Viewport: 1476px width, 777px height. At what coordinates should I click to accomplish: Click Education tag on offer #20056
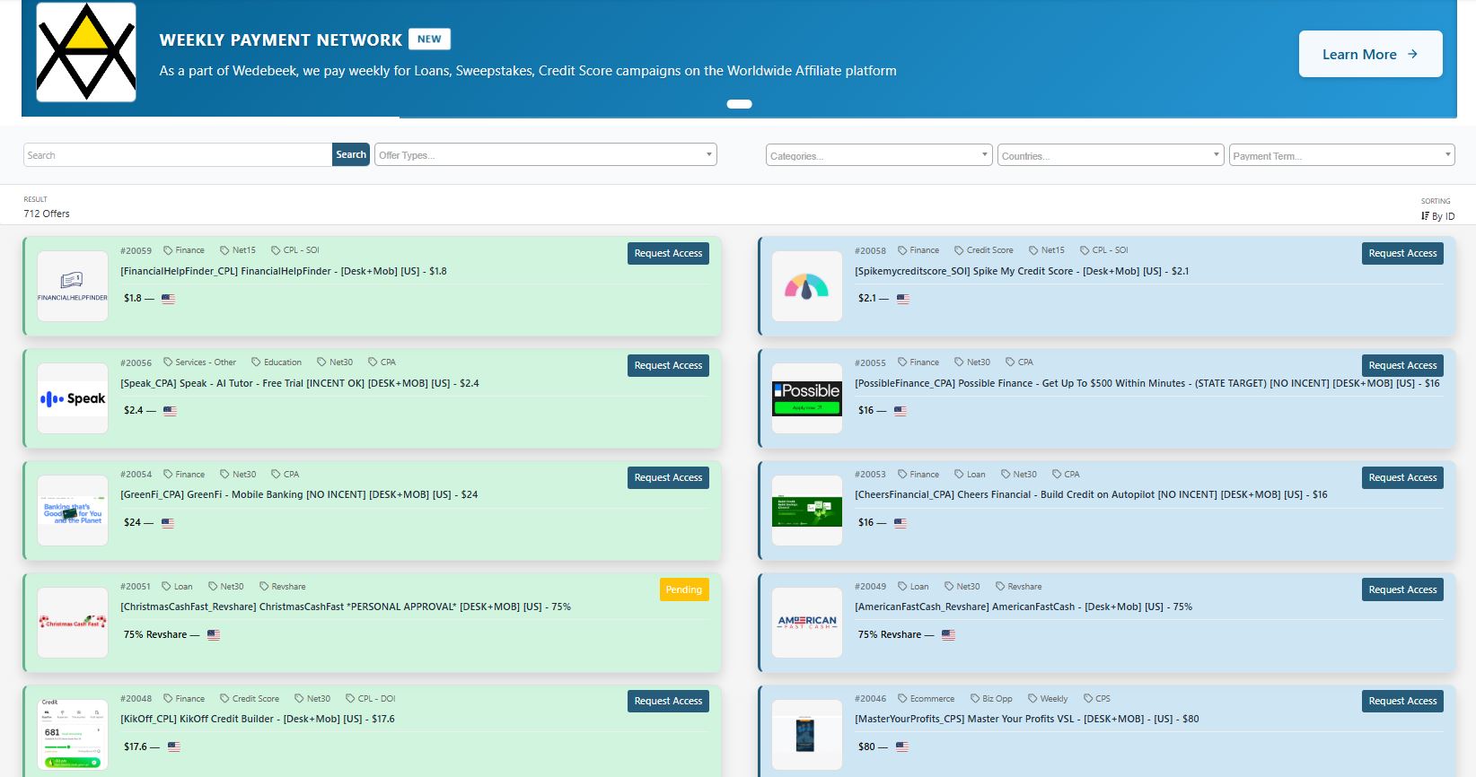point(277,362)
